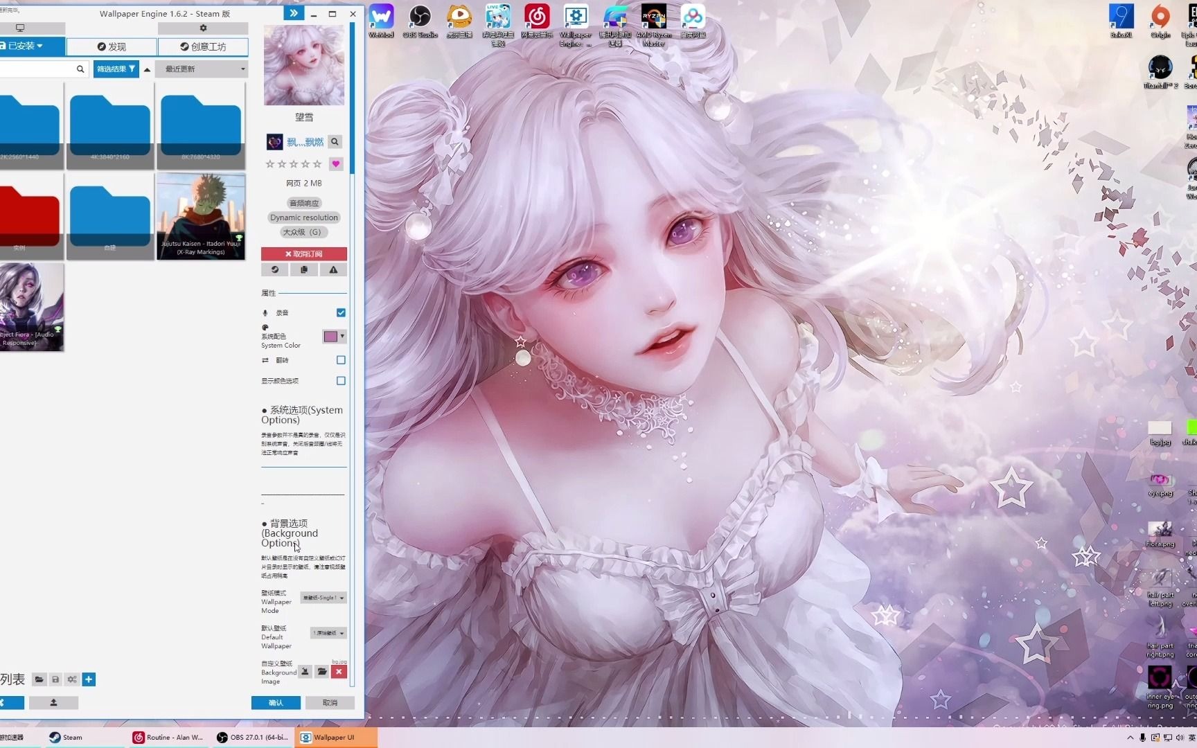Screen dimensions: 1197x748
Task: Open Fiora.png desktop file
Action: point(1160,535)
